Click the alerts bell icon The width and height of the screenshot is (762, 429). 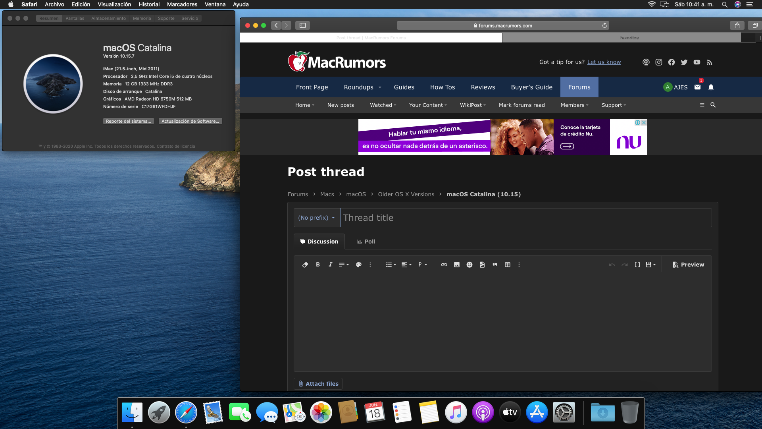pos(711,87)
